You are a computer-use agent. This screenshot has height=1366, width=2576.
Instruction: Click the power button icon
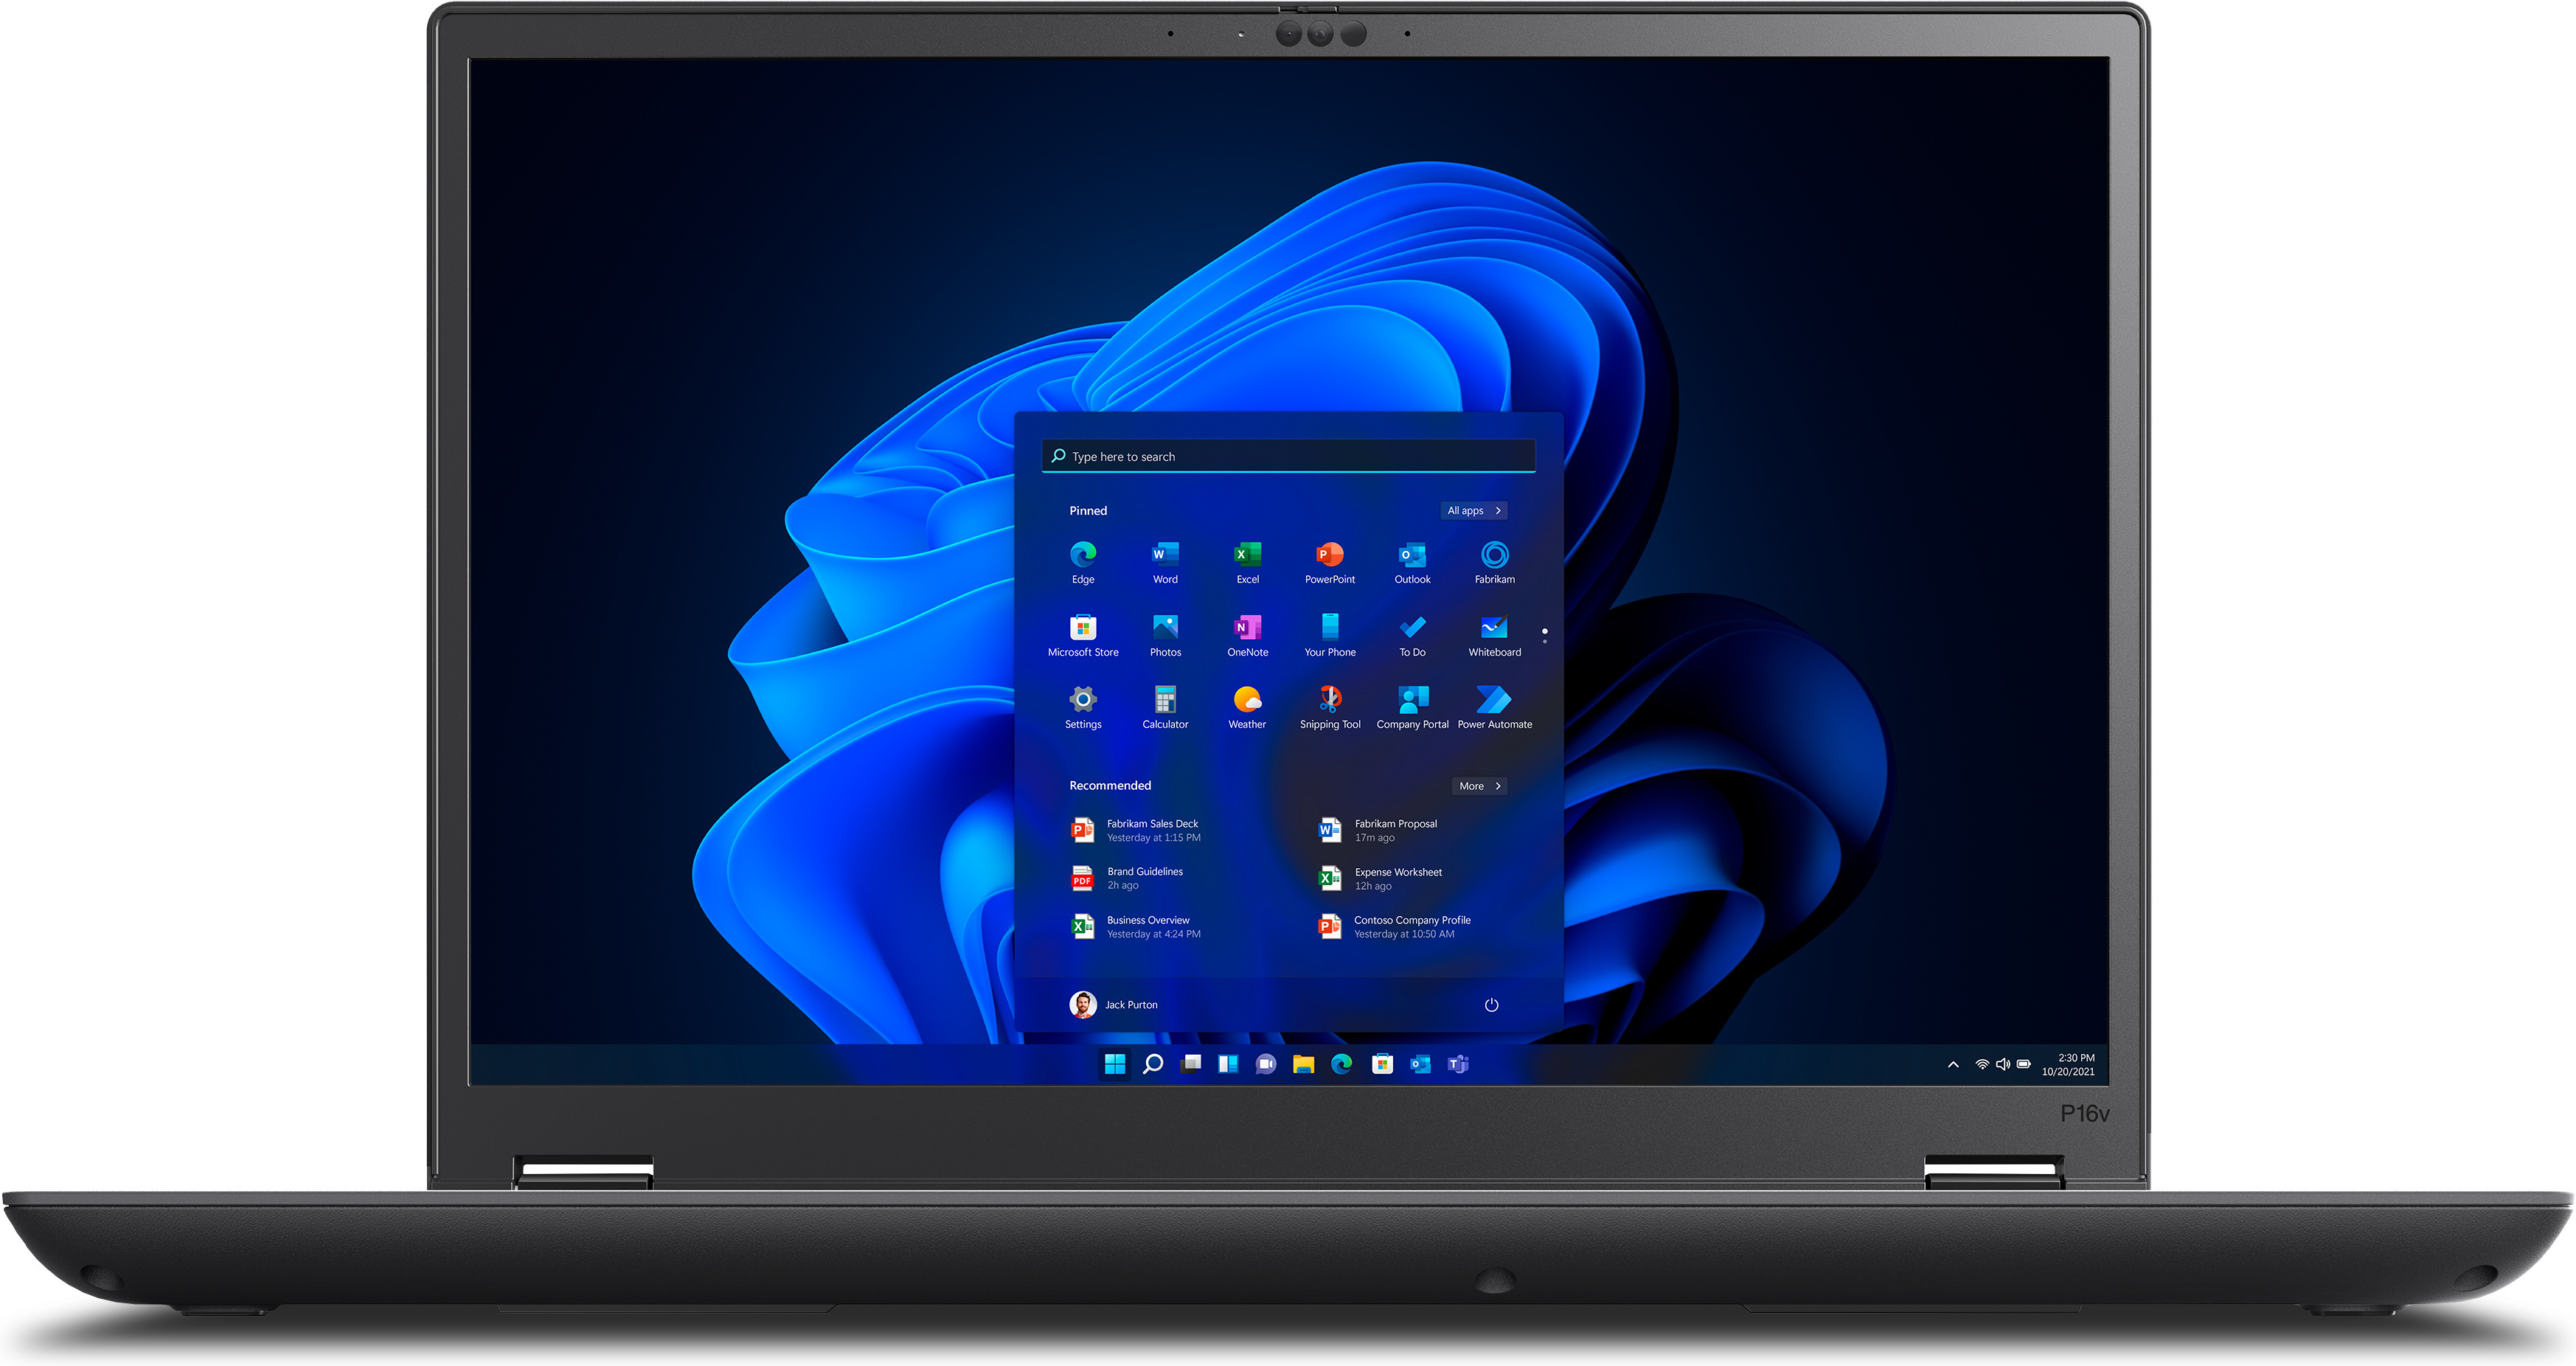1491,1005
